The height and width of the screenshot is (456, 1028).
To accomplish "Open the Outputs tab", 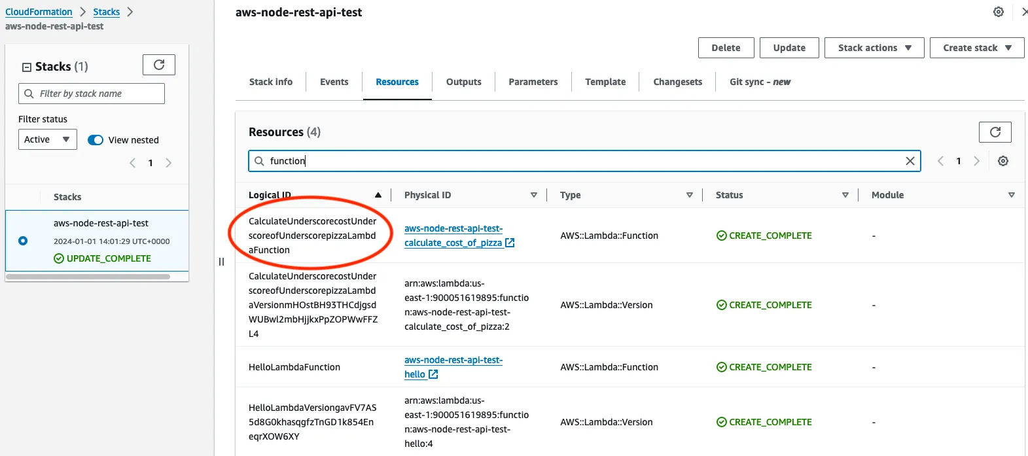I will click(464, 82).
